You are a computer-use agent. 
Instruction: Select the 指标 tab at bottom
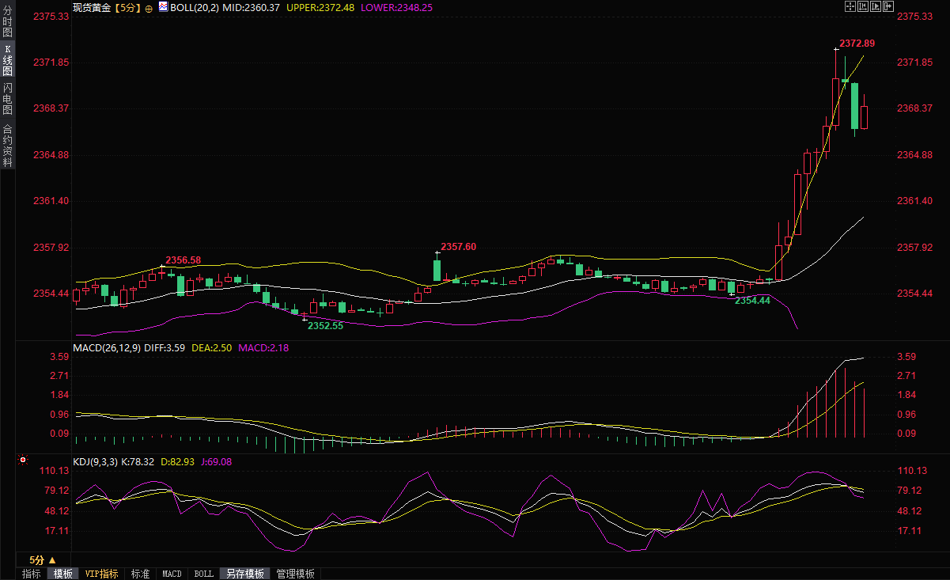point(32,574)
